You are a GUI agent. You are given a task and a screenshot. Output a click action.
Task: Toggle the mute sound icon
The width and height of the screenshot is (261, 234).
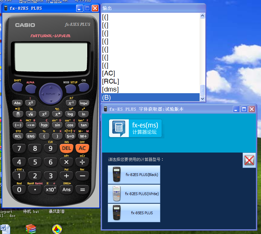(x=249, y=160)
